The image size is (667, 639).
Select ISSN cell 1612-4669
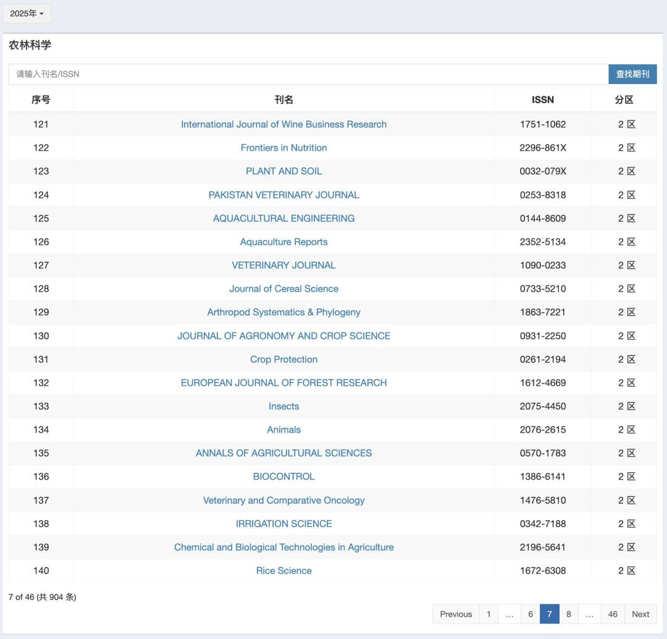click(543, 383)
